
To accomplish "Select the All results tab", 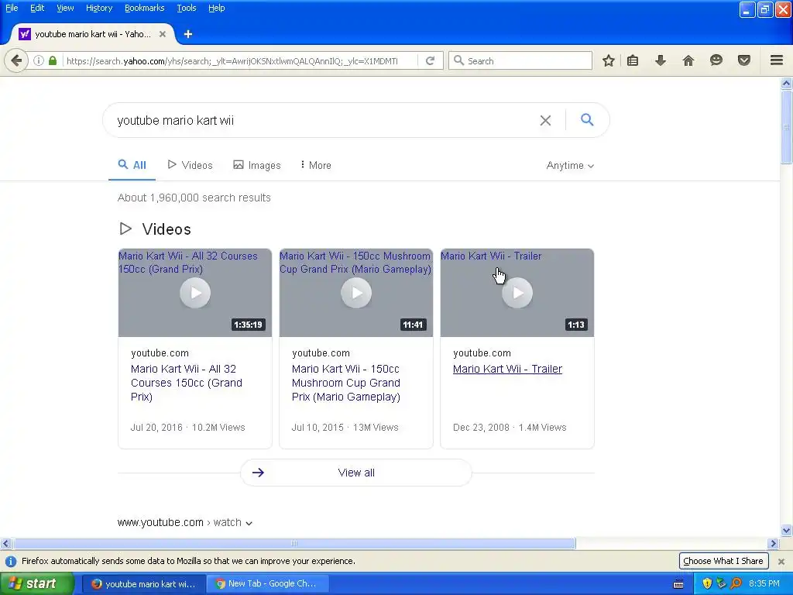I will tap(132, 165).
